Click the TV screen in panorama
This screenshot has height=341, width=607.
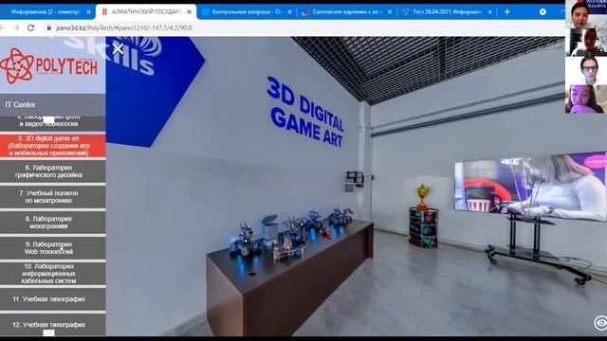coord(530,187)
